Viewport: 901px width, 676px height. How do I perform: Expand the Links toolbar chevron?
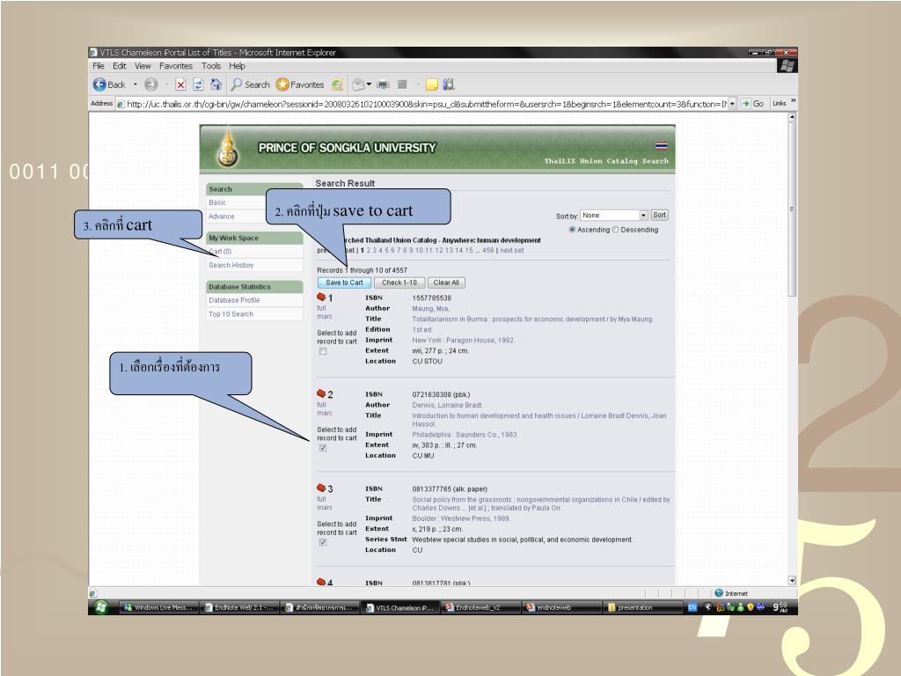pos(793,102)
